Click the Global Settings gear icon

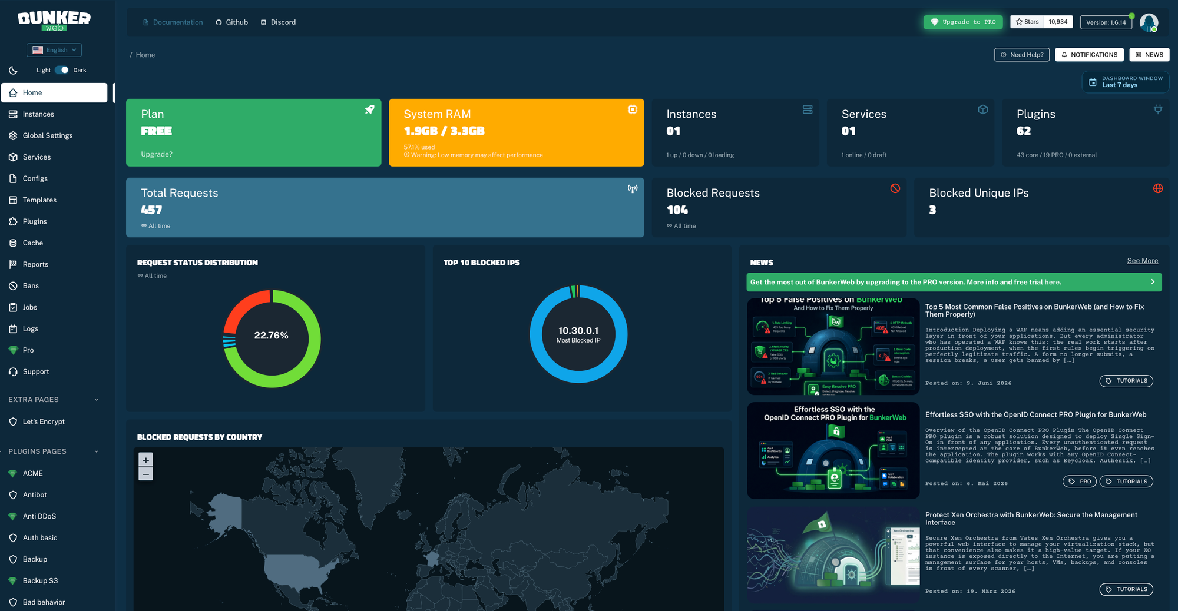(x=13, y=135)
